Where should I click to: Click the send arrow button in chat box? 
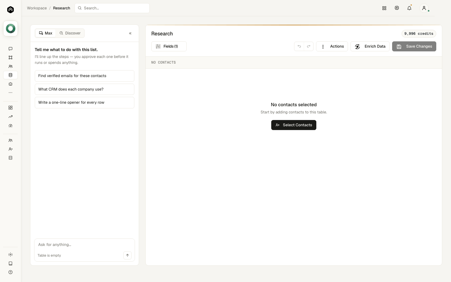[127, 255]
